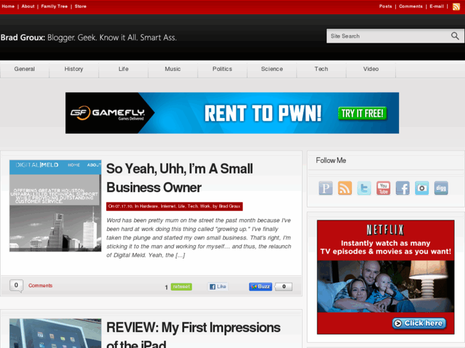Click the green retweet button

coord(181,287)
